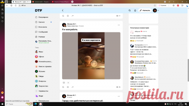Open the DTF search icon
The height and width of the screenshot is (106, 189).
129,11
